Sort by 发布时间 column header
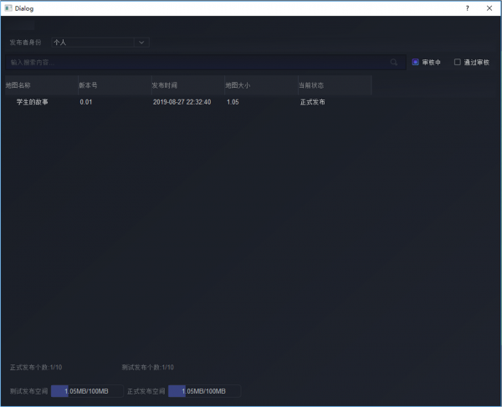The image size is (502, 407). [x=188, y=85]
